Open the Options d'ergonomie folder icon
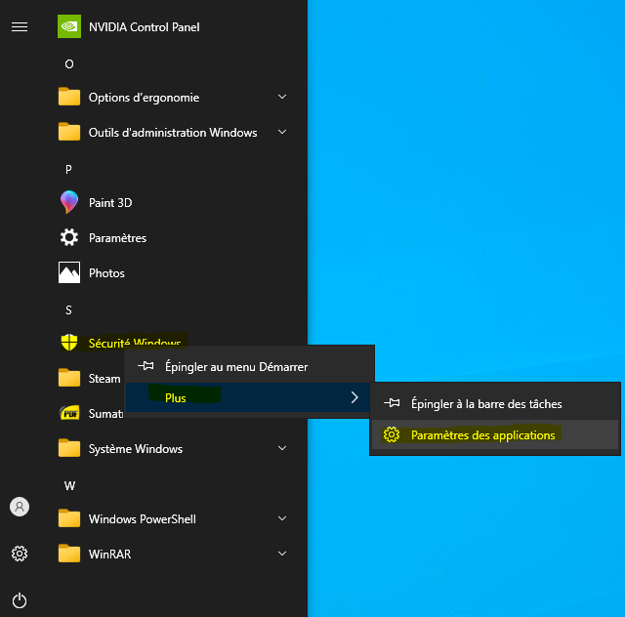Viewport: 625px width, 617px height. [69, 97]
